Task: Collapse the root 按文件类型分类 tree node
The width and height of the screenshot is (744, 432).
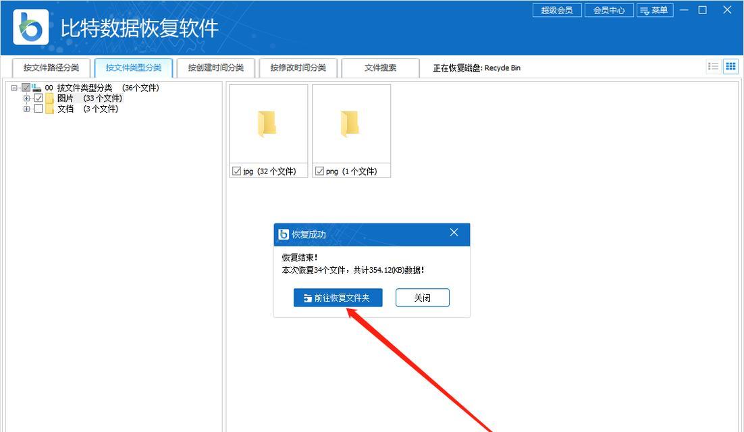Action: tap(14, 88)
